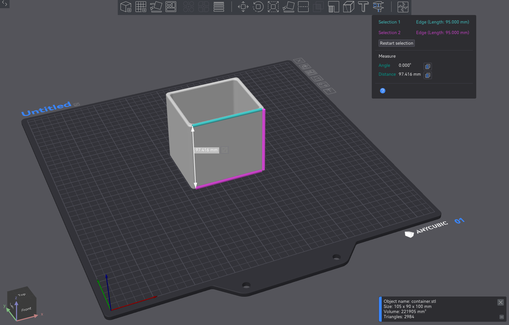
Task: Select the Text shape tool
Action: pyautogui.click(x=363, y=7)
